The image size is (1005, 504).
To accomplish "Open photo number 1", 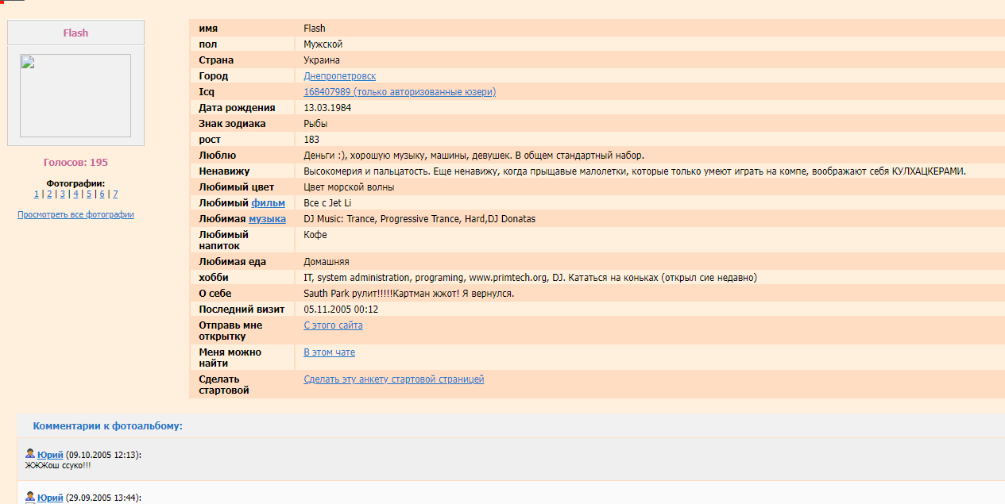I will 36,194.
